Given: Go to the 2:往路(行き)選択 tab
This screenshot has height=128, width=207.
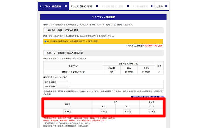Looking at the screenshot, I should click(84, 6).
